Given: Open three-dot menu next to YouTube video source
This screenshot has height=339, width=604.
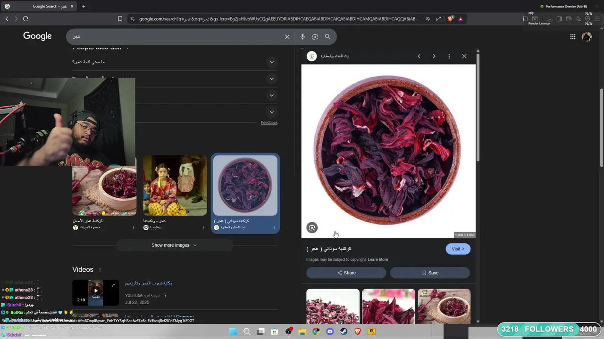Looking at the screenshot, I should pyautogui.click(x=165, y=296).
